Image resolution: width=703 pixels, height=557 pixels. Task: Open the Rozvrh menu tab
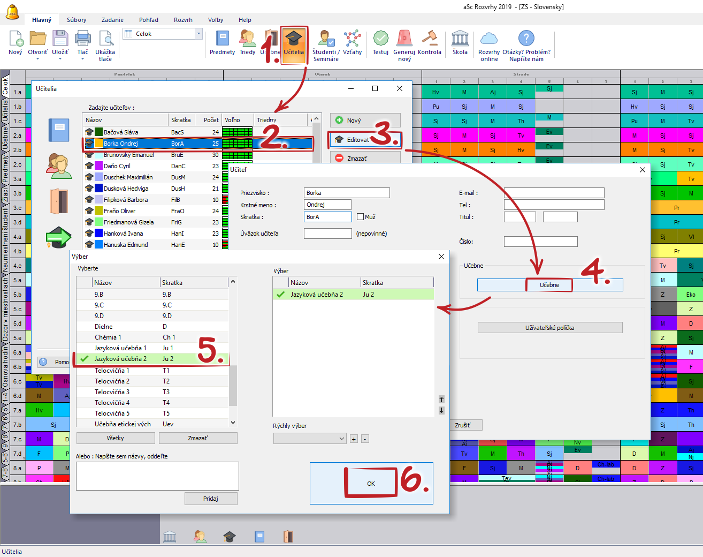(183, 20)
